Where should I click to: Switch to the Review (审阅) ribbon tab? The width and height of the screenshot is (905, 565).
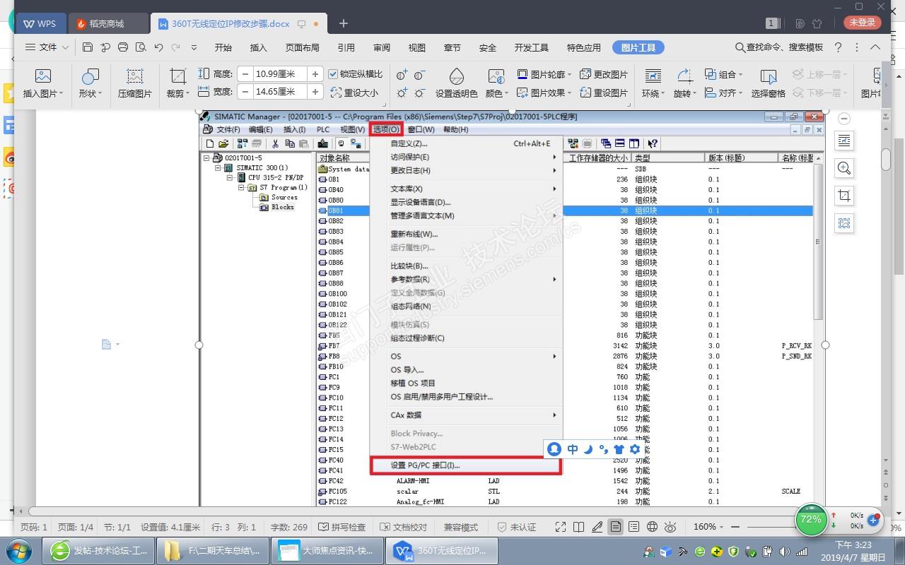point(382,47)
